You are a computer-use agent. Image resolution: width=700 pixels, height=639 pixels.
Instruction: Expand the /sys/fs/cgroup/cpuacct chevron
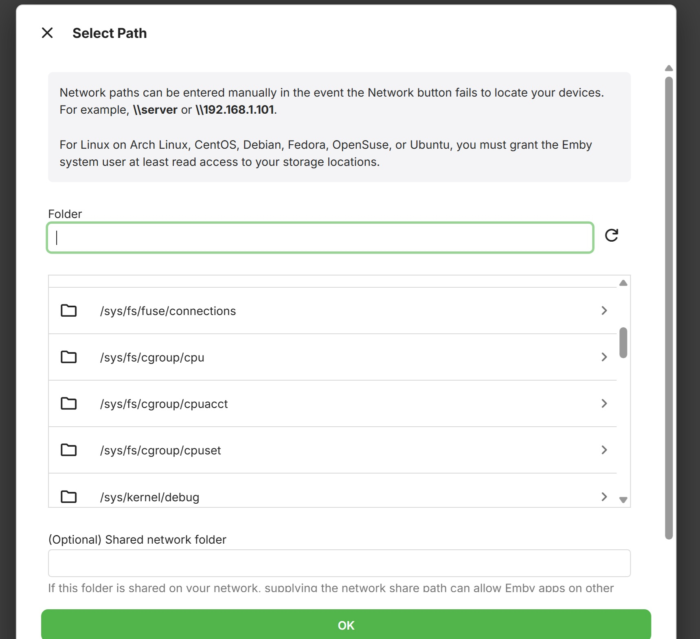coord(604,403)
